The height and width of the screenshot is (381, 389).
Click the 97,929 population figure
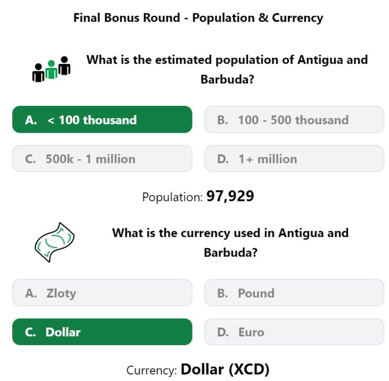click(x=230, y=197)
